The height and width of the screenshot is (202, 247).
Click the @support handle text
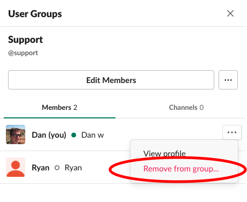(23, 53)
